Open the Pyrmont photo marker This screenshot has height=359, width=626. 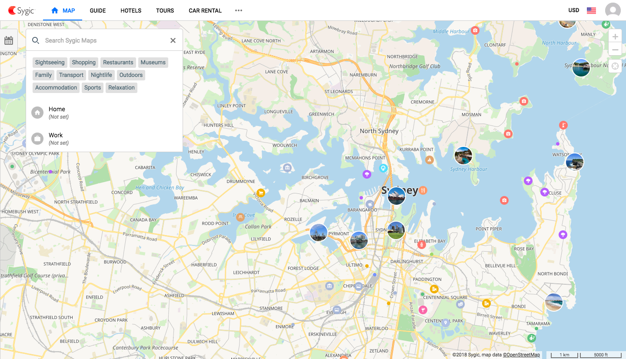(x=319, y=233)
